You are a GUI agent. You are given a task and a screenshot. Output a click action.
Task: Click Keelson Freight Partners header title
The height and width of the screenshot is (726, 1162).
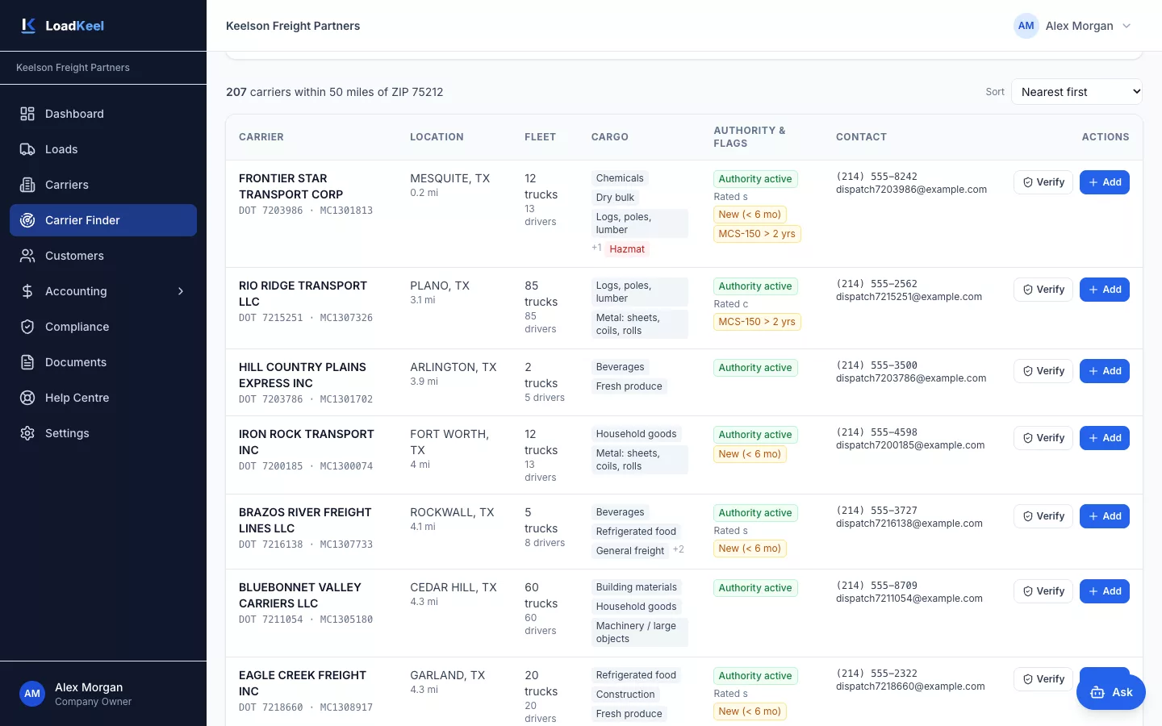click(x=293, y=26)
